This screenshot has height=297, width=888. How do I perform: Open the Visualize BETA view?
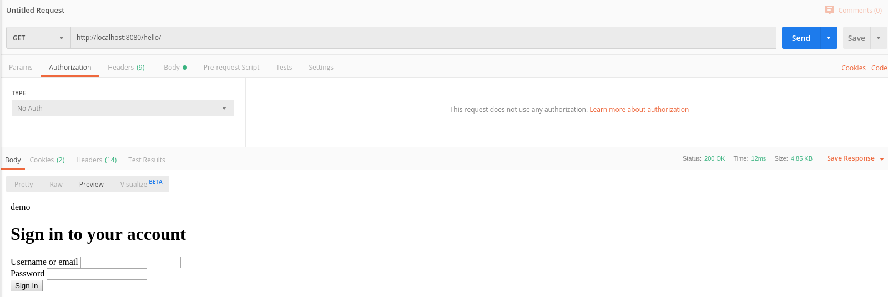coord(141,184)
